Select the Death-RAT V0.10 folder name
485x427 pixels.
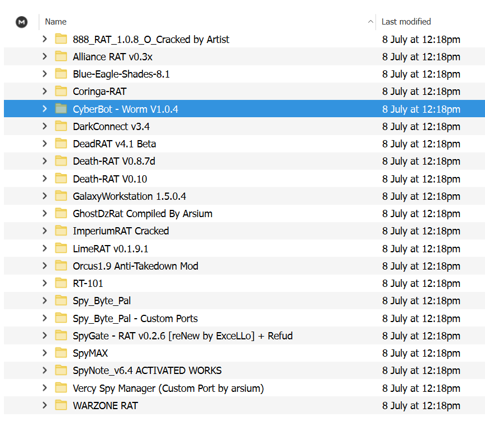(x=110, y=179)
